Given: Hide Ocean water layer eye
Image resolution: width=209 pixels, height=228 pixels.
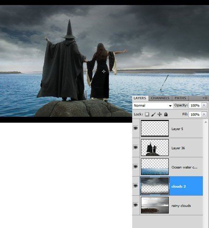Looking at the screenshot, I should [x=136, y=167].
